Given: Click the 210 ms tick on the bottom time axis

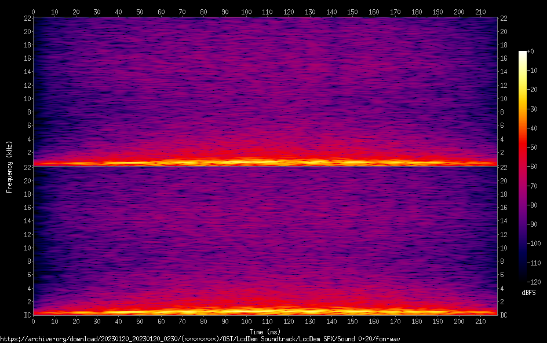Looking at the screenshot, I should coord(480,321).
